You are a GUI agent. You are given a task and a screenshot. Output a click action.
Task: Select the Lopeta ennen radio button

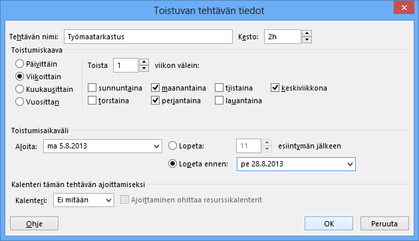pos(173,163)
